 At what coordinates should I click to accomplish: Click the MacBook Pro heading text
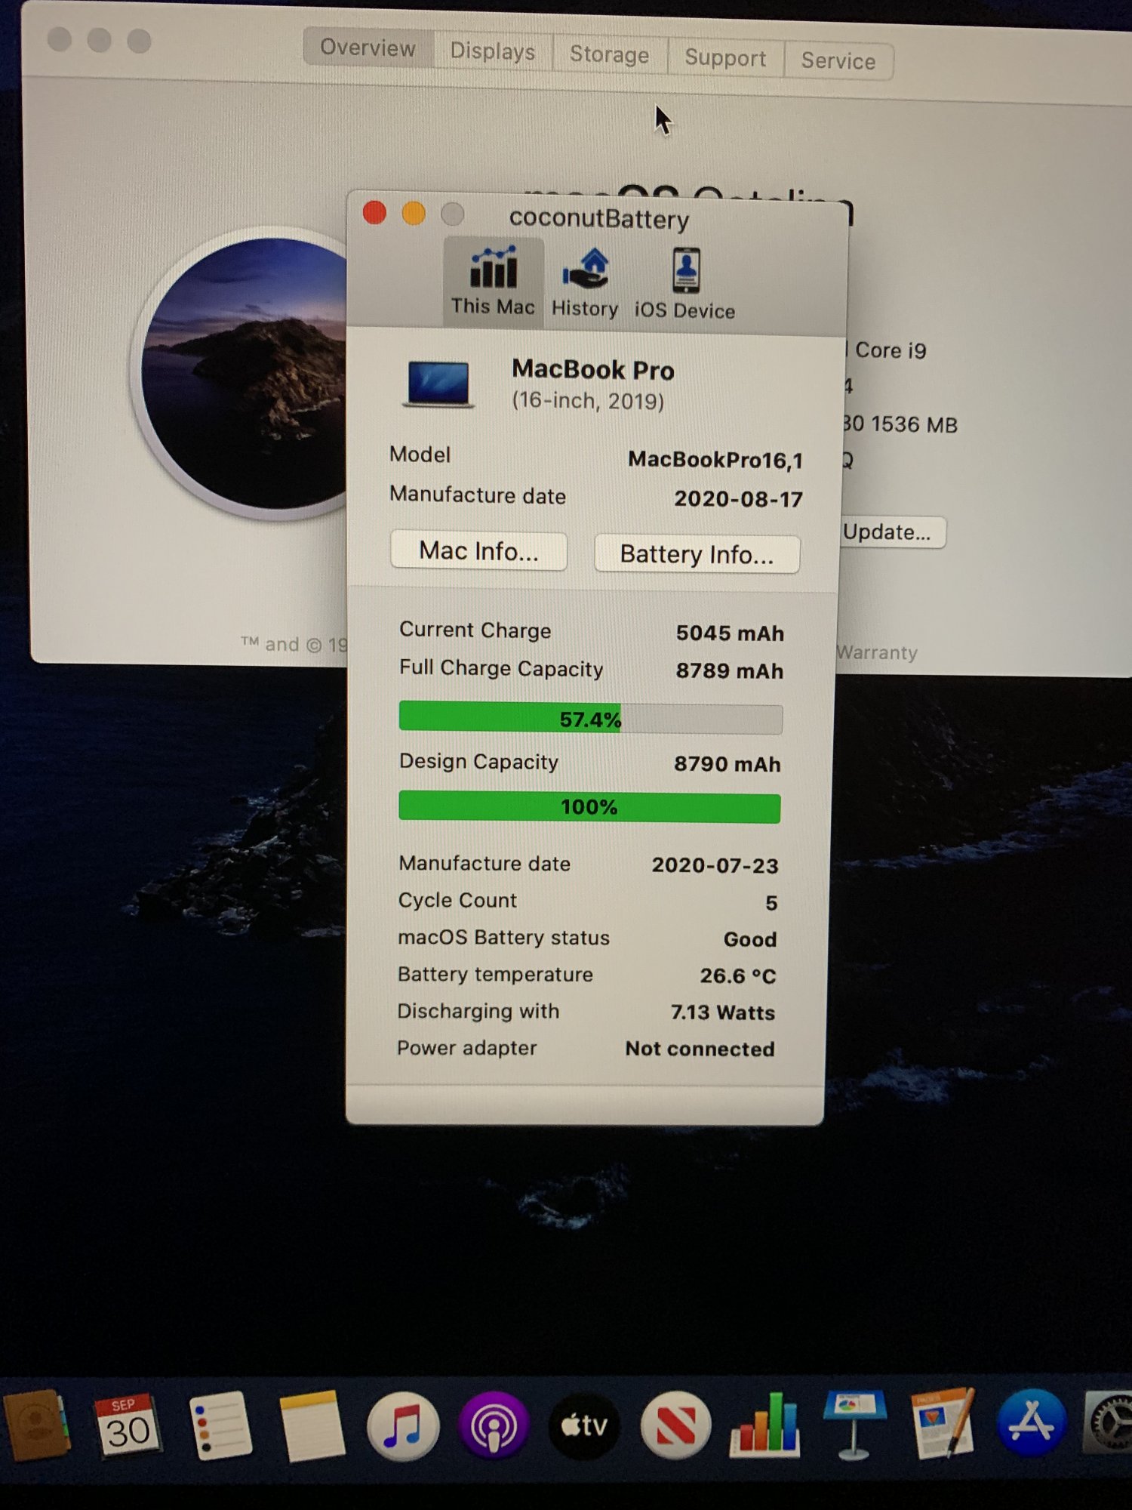click(593, 370)
